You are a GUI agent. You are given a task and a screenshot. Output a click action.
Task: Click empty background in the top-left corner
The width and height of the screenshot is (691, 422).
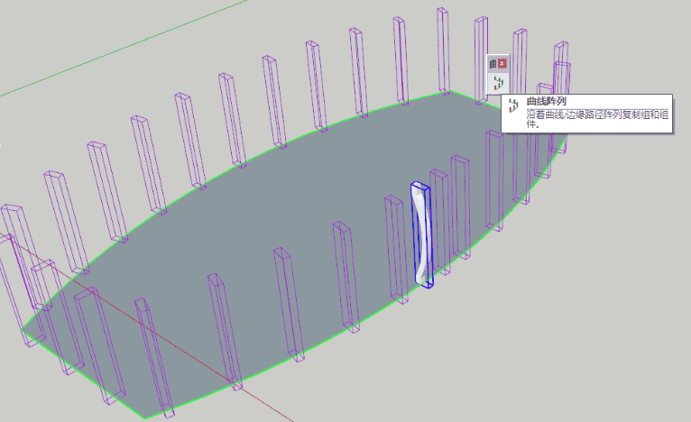point(36,27)
